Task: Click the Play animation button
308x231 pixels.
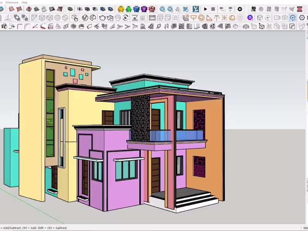Action: pyautogui.click(x=205, y=9)
